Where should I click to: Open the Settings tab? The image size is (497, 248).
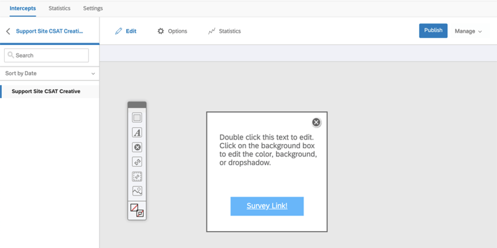(93, 8)
